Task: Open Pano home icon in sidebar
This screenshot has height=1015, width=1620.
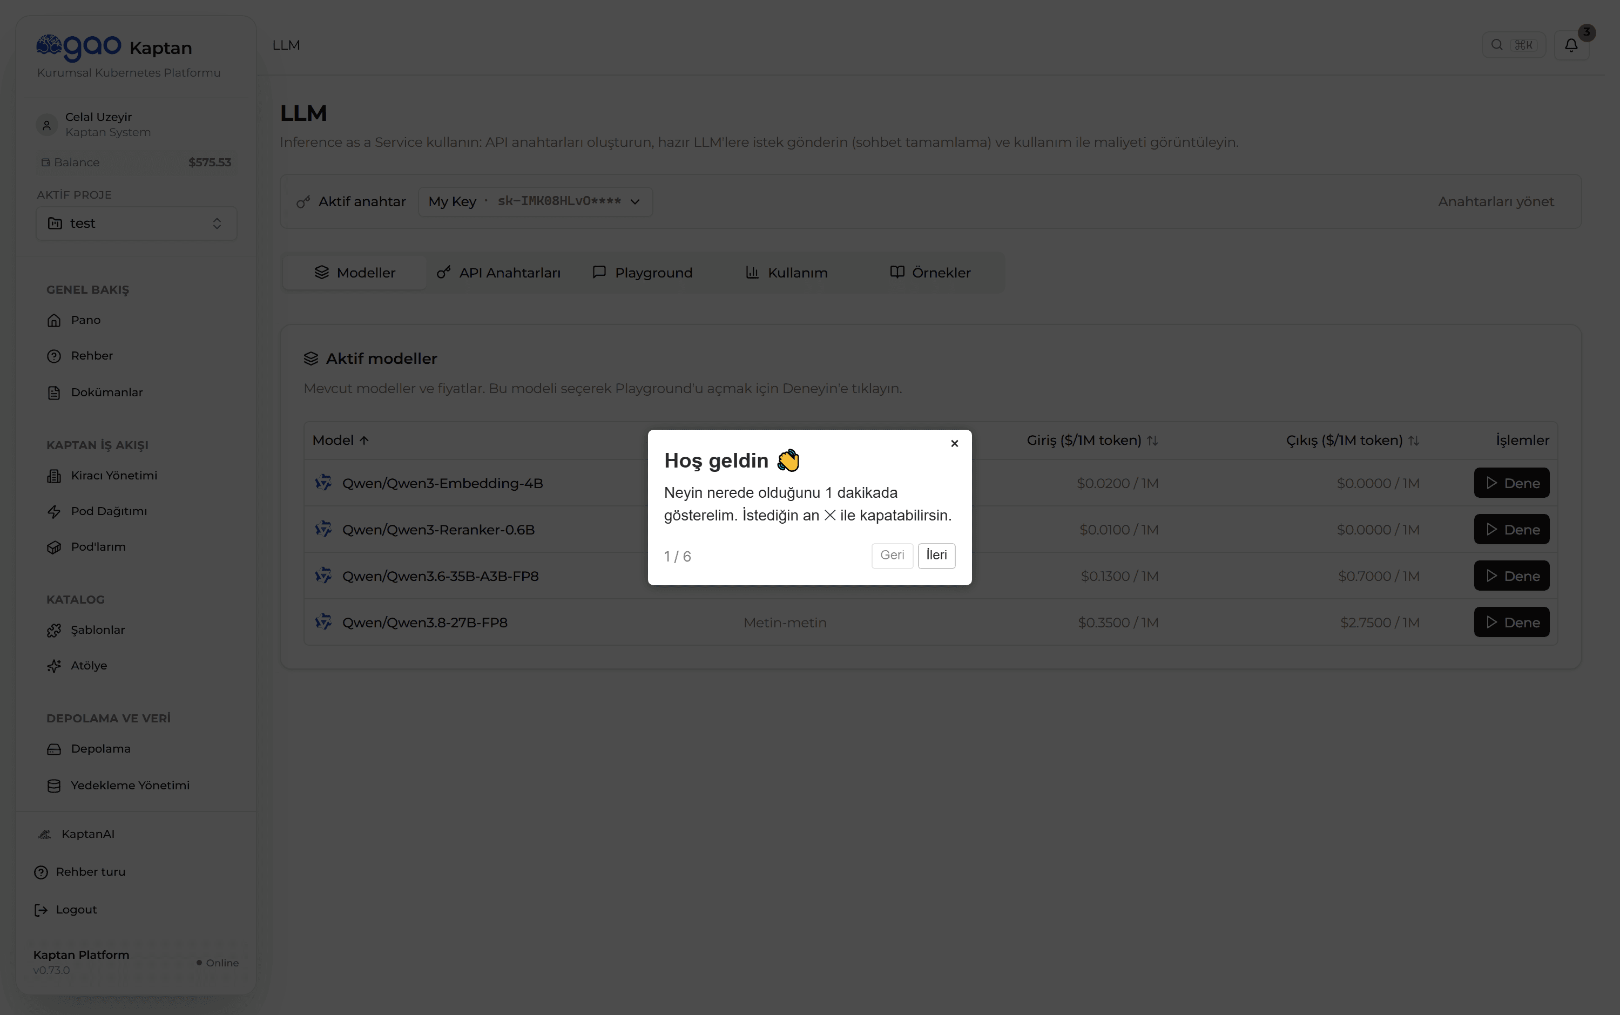Action: [55, 320]
